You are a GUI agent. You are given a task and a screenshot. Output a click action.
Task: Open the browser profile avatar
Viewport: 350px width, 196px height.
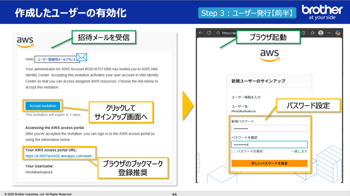(321, 33)
